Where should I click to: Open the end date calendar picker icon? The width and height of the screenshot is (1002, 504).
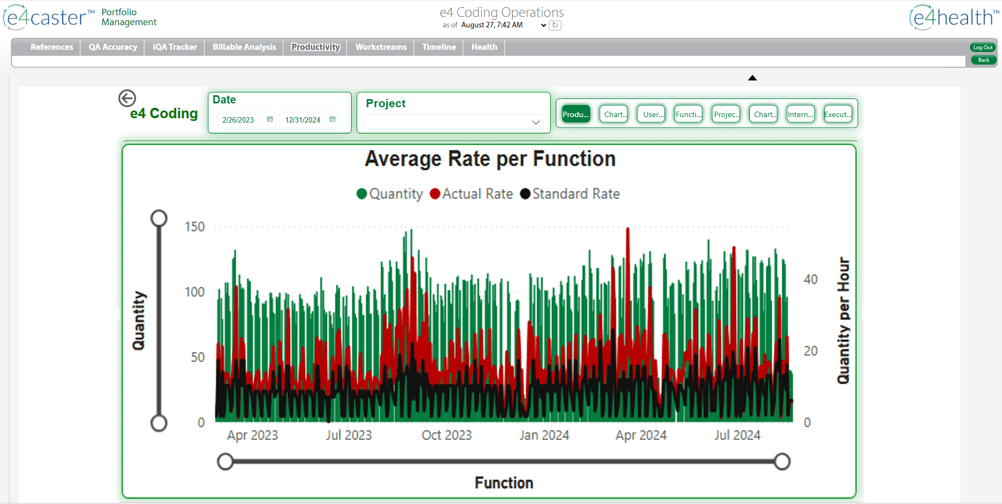pos(333,119)
